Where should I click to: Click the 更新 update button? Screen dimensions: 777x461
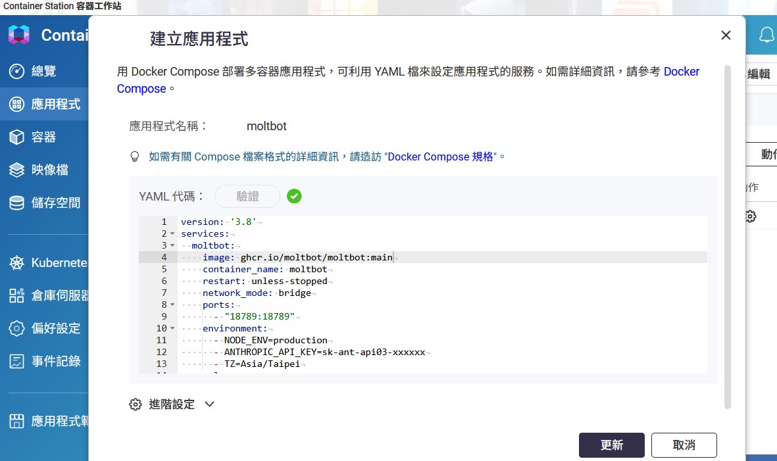point(611,445)
